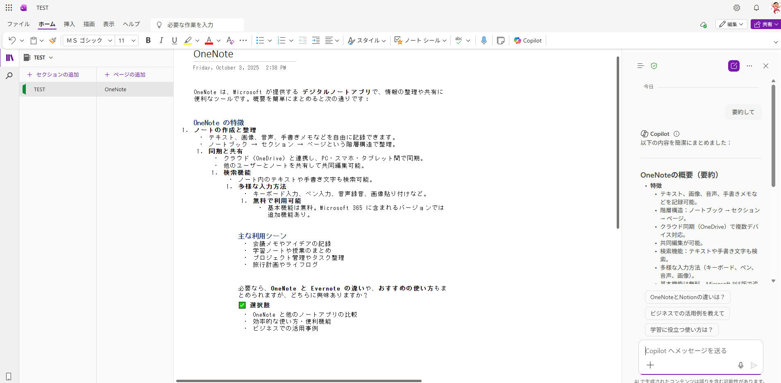The image size is (781, 383).
Task: Open the スタイル styles dropdown
Action: (x=367, y=41)
